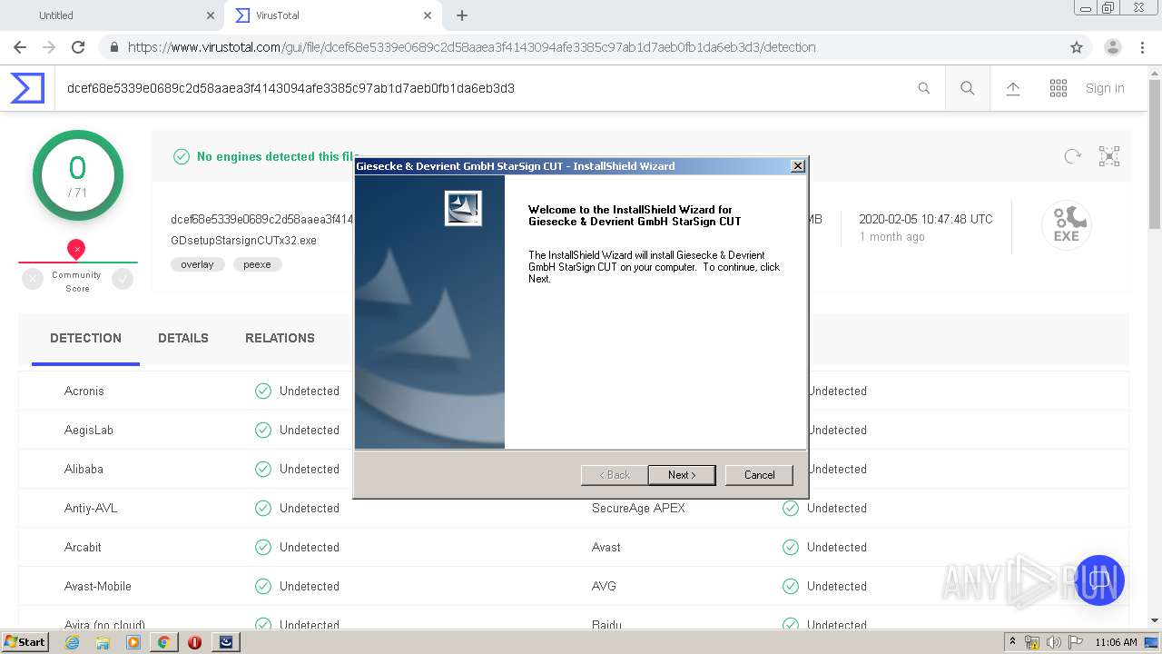Select the Acronis engine row text
The height and width of the screenshot is (654, 1162).
coord(84,391)
